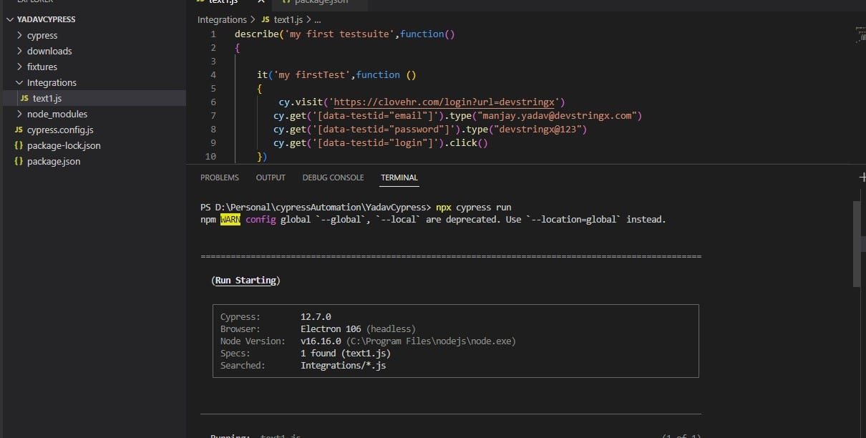Click the Cypress version '12.7.0' value
Viewport: 866px width, 438px height.
pos(316,316)
